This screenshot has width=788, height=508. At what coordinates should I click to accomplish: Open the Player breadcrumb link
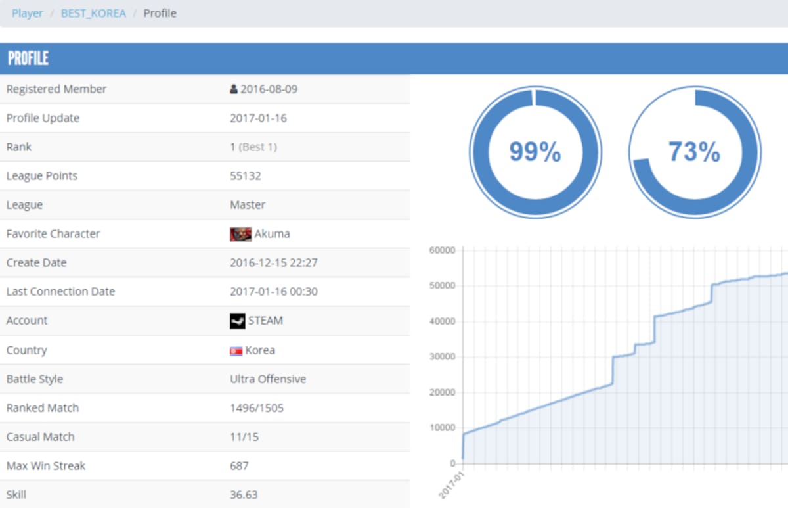pos(28,13)
